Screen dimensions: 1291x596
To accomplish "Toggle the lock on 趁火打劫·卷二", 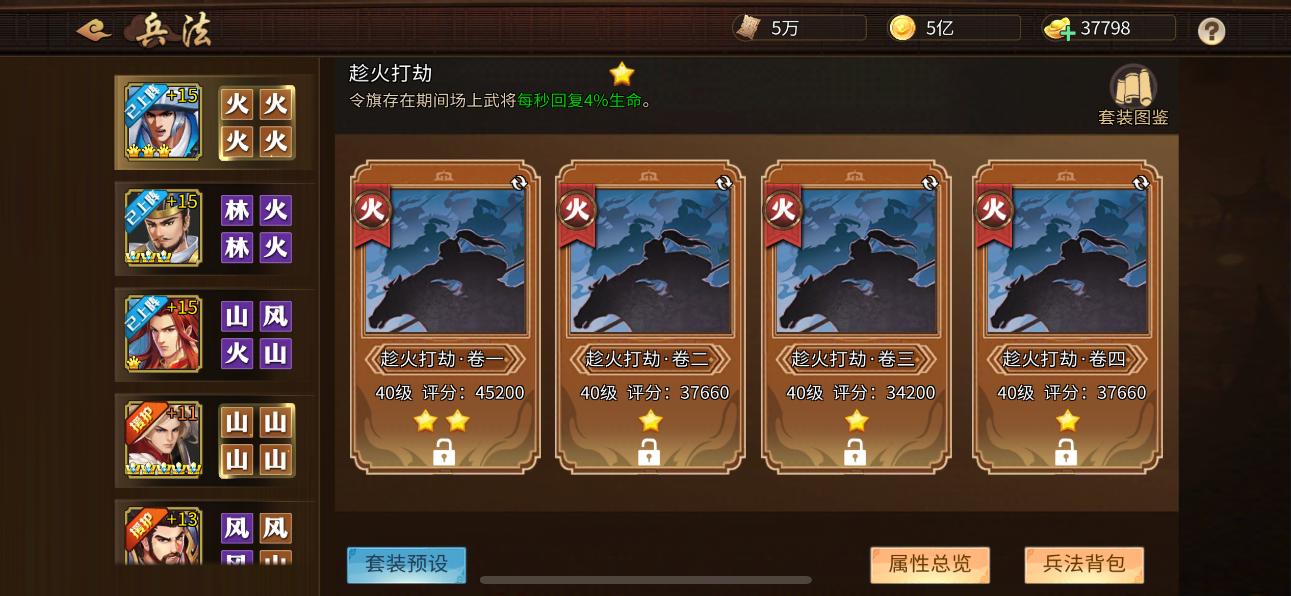I will 649,452.
